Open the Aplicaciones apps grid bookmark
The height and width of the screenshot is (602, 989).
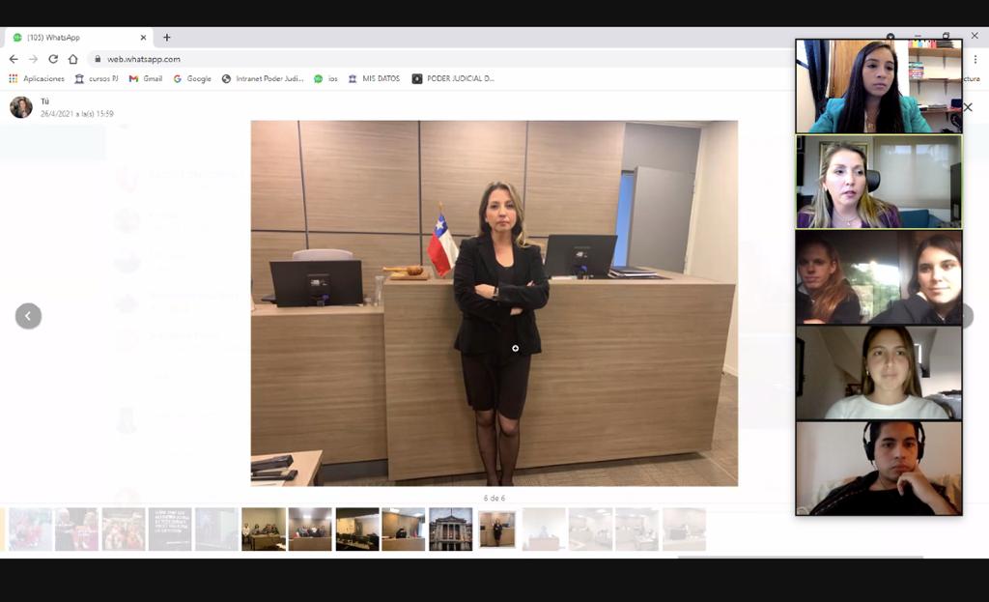pos(37,78)
